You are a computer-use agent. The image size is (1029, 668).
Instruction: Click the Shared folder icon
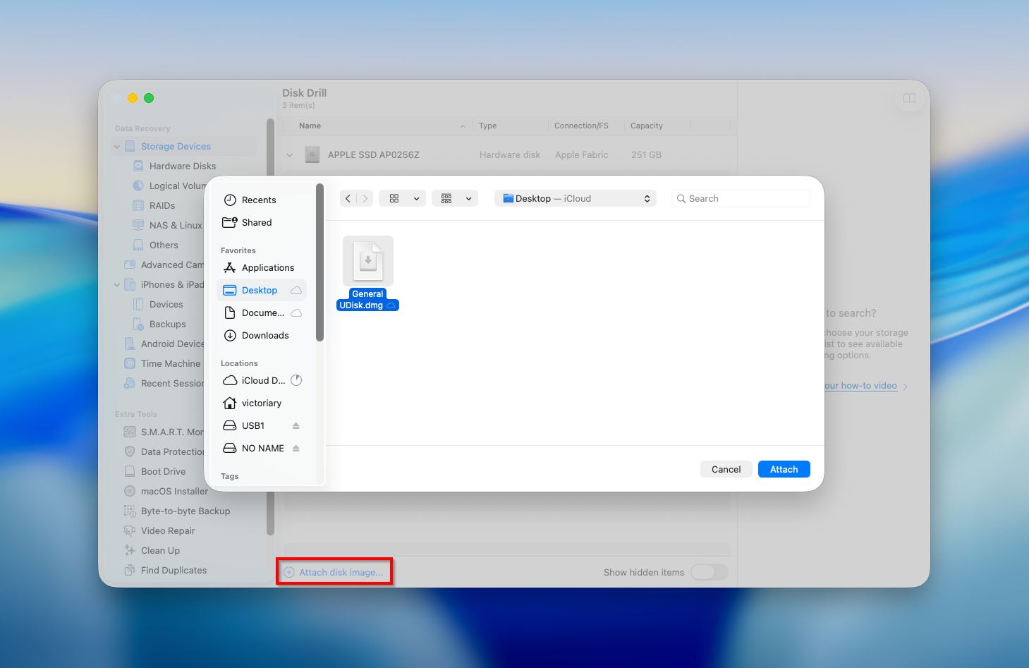pyautogui.click(x=230, y=222)
